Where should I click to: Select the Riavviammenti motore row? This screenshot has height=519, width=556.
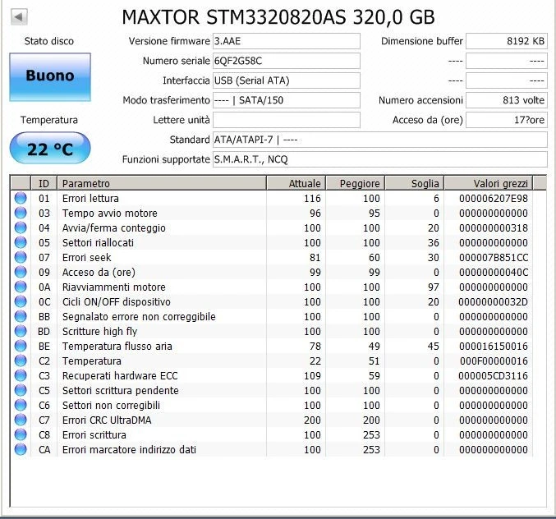coord(272,287)
